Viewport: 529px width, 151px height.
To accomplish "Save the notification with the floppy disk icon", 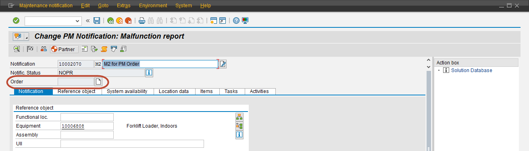I will click(x=97, y=21).
